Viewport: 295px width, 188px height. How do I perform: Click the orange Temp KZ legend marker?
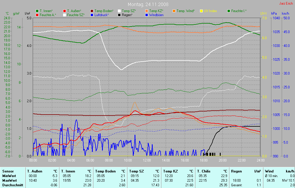click(x=147, y=11)
